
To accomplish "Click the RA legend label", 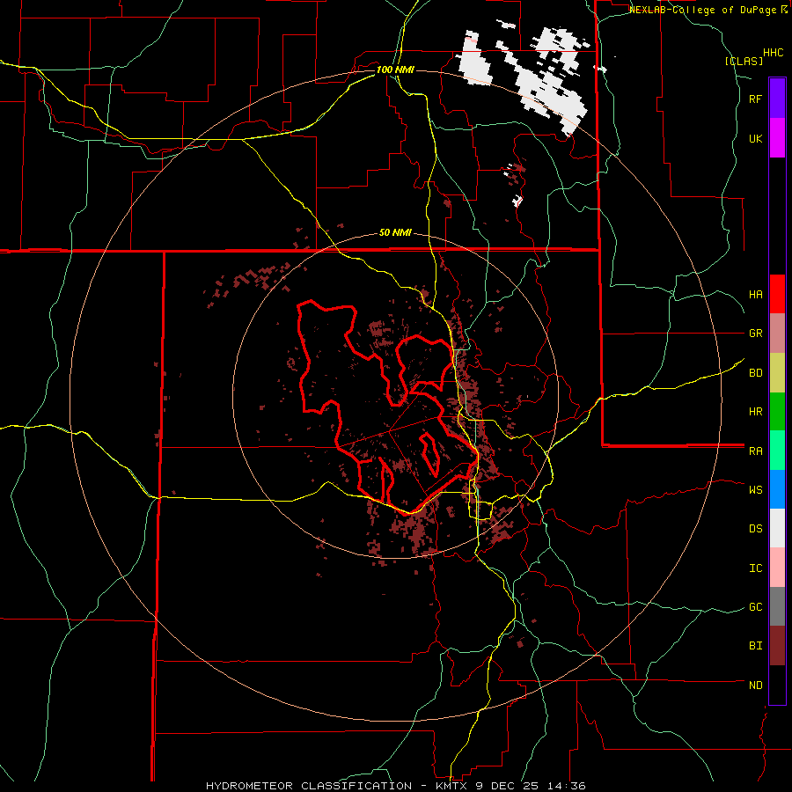I will [x=755, y=451].
